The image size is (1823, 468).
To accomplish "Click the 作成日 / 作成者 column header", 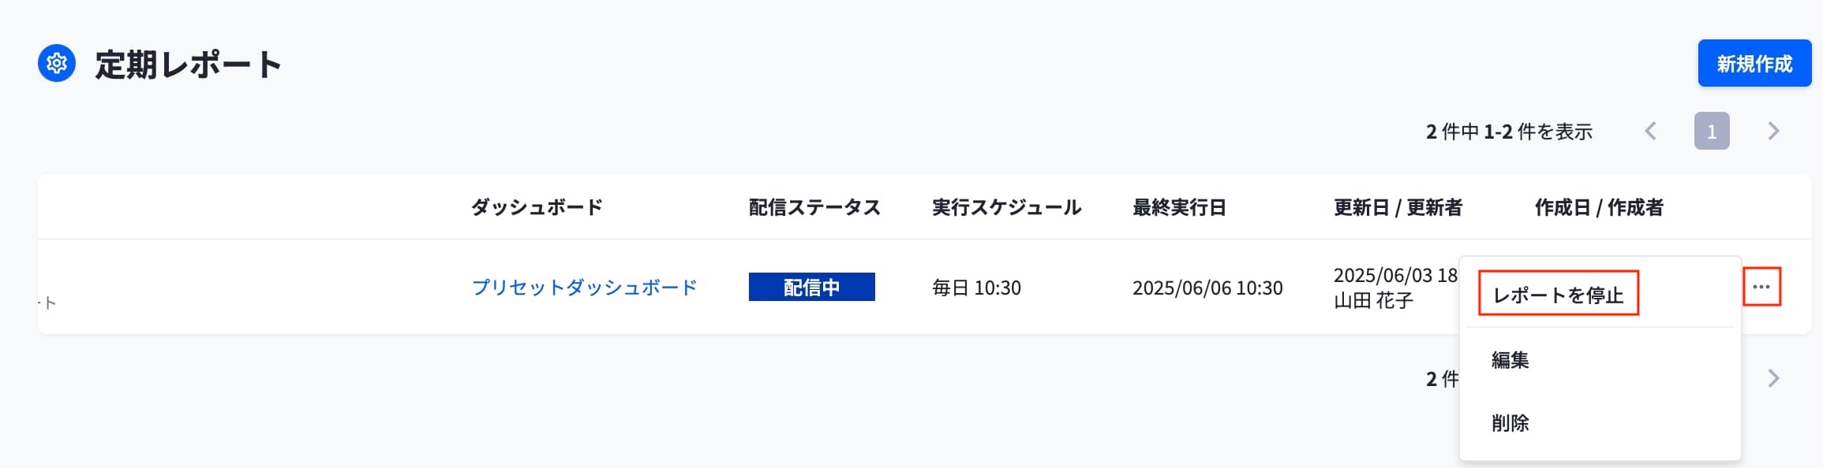I will pyautogui.click(x=1599, y=207).
